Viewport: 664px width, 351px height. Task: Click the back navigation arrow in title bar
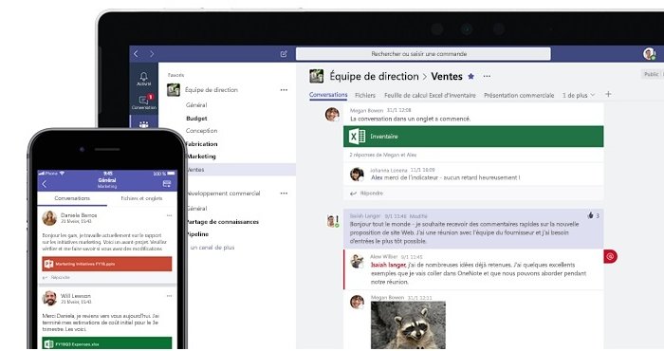pyautogui.click(x=136, y=54)
